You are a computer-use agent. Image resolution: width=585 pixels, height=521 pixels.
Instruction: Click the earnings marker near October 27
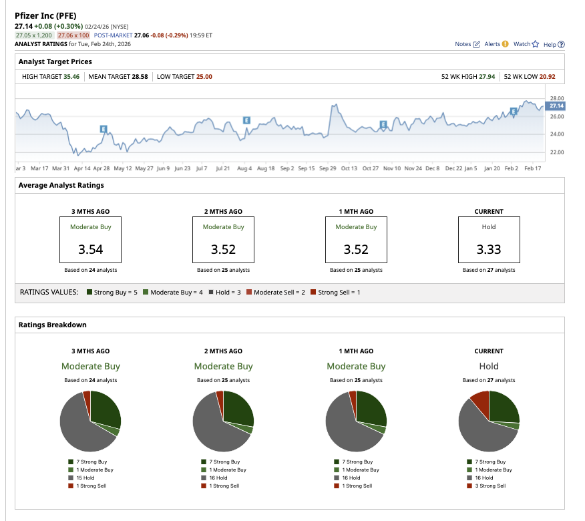(x=383, y=124)
